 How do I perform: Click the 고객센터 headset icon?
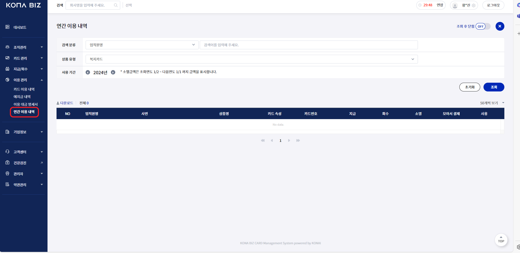pyautogui.click(x=7, y=152)
